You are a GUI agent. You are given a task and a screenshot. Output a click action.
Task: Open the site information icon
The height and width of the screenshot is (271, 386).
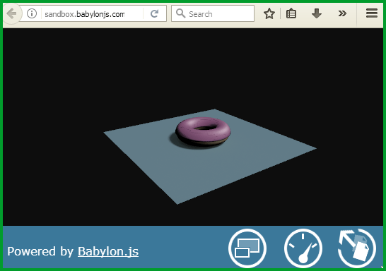pos(32,13)
